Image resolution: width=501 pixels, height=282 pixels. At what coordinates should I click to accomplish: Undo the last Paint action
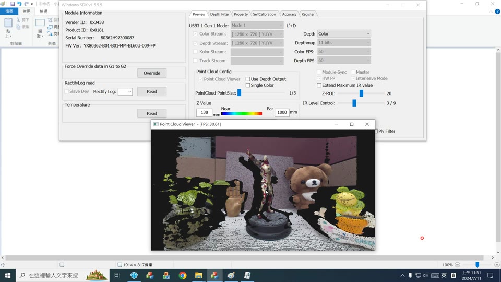point(19,4)
